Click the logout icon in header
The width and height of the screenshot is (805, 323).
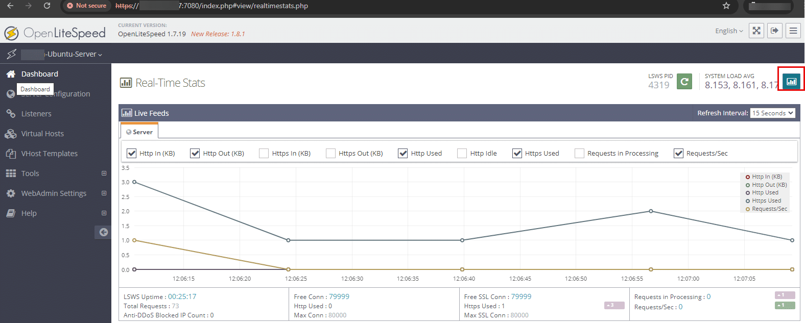[775, 31]
